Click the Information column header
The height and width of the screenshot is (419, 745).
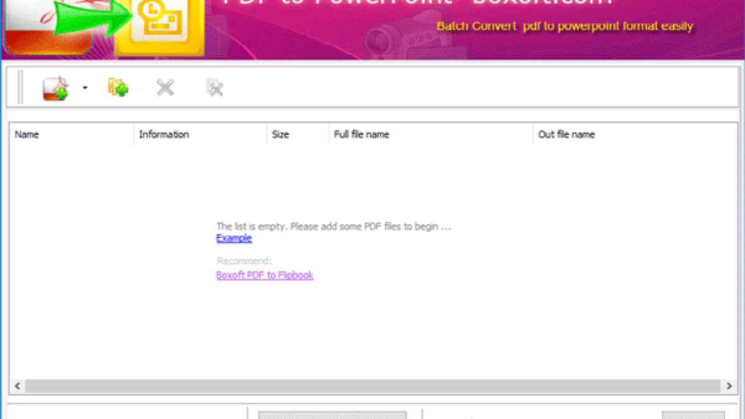(200, 134)
